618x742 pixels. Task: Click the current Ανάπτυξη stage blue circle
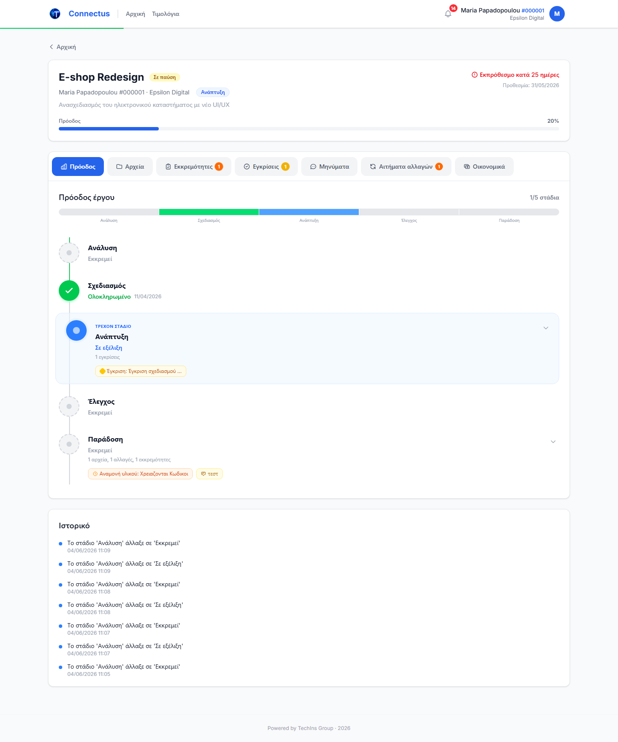click(x=76, y=330)
